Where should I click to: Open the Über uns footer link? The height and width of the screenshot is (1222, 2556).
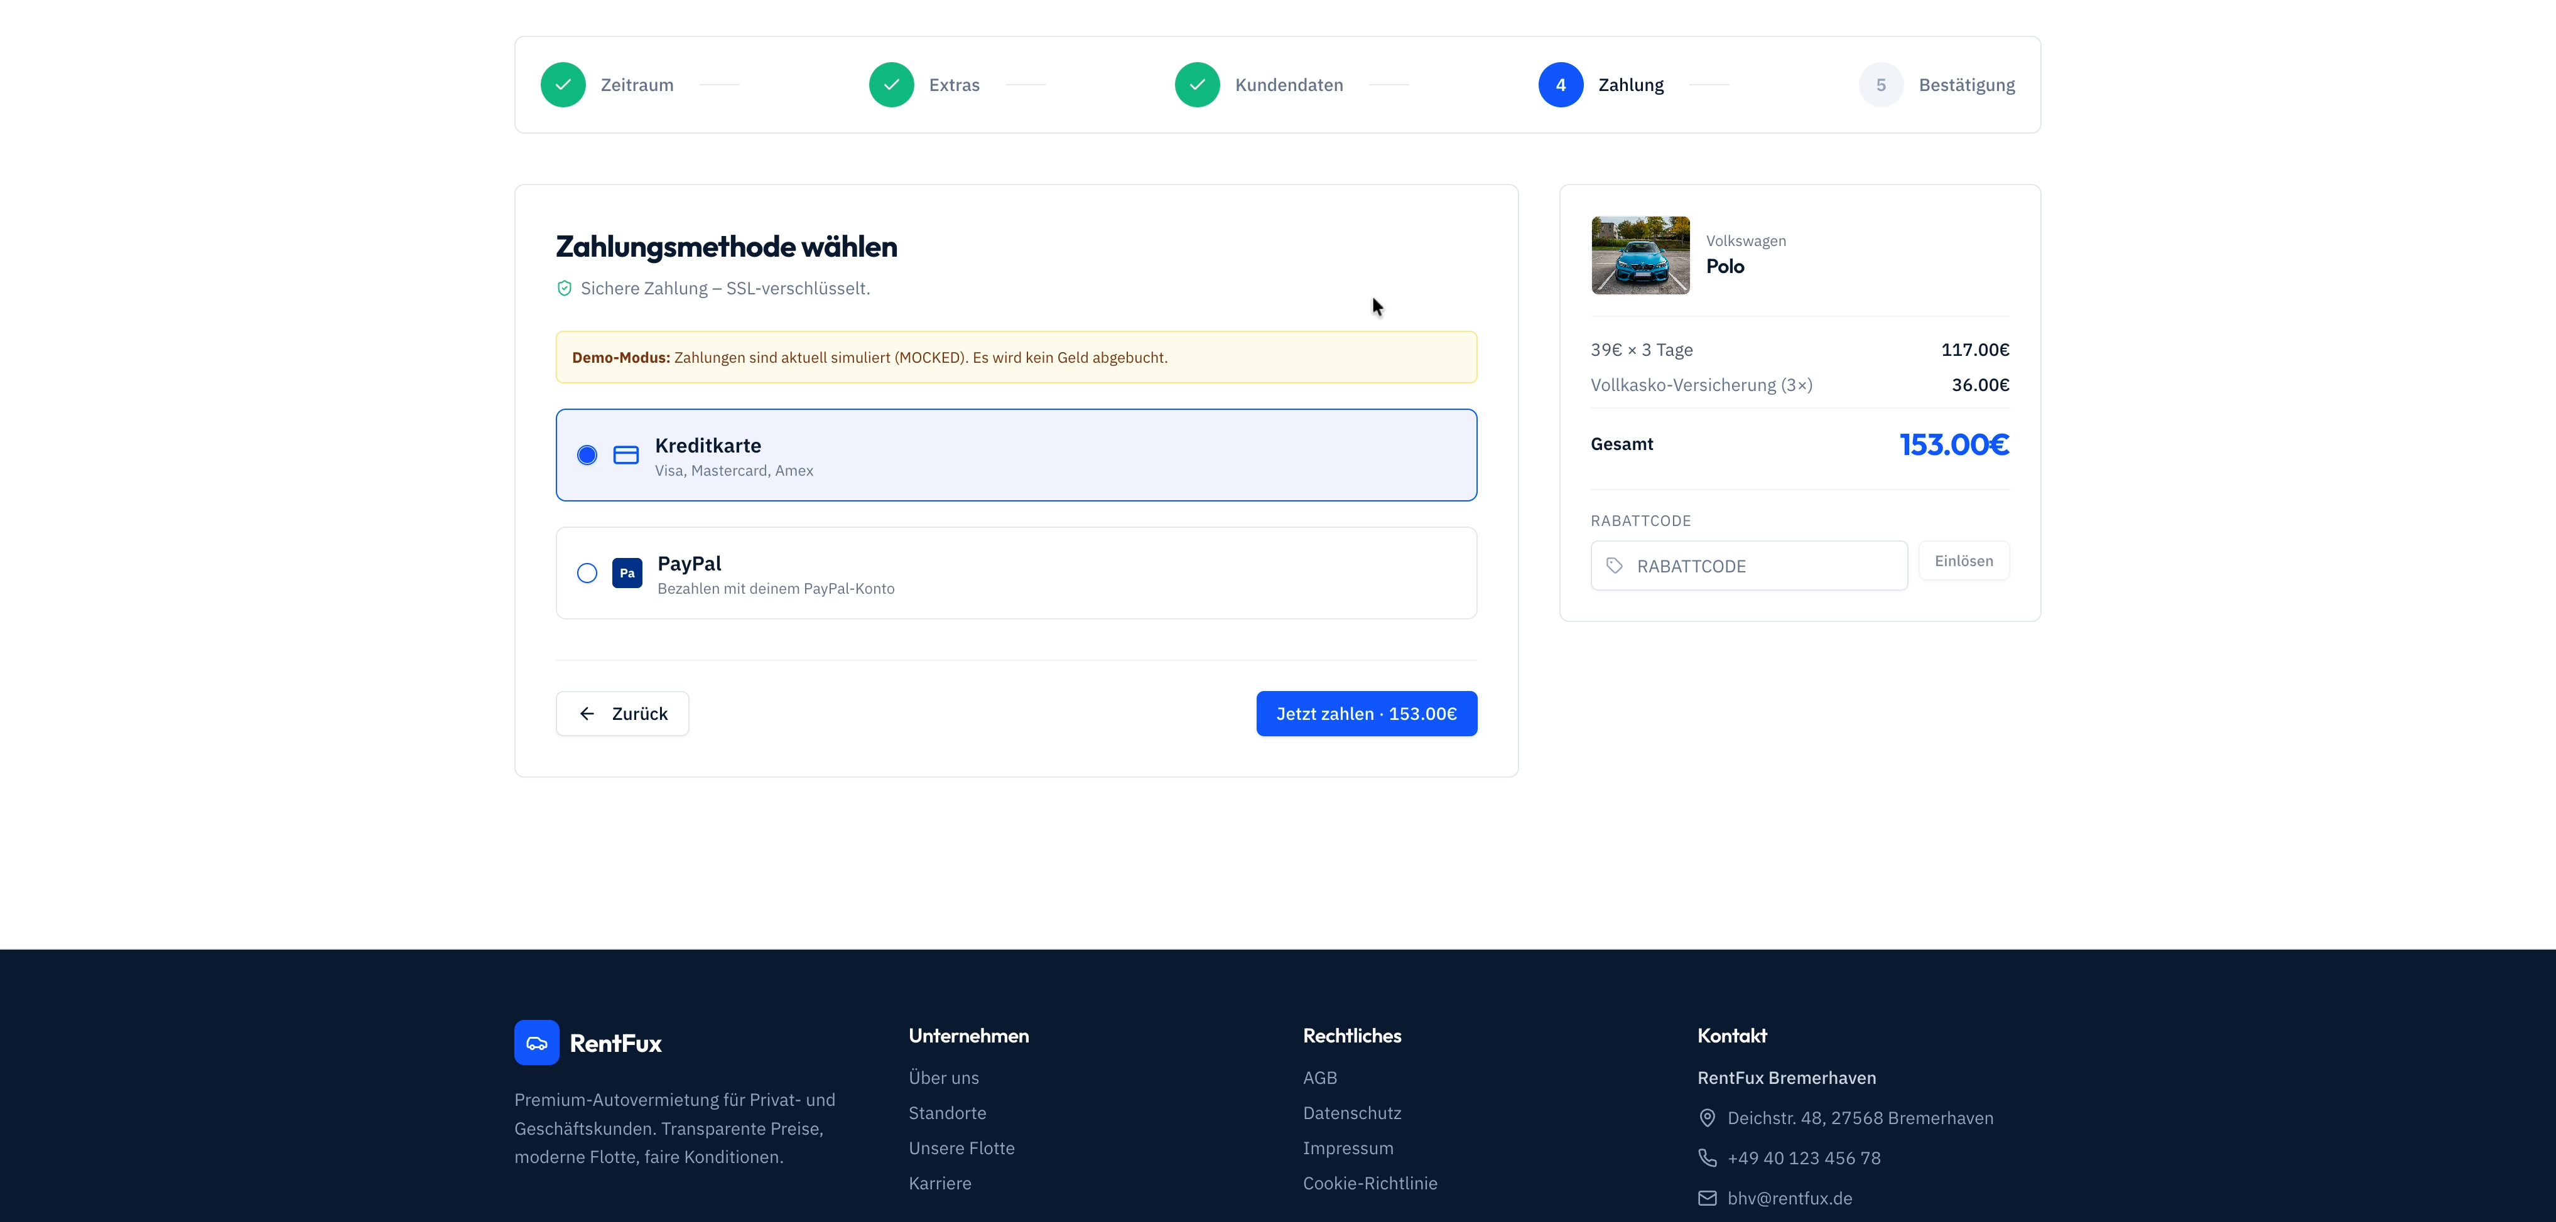pos(944,1077)
